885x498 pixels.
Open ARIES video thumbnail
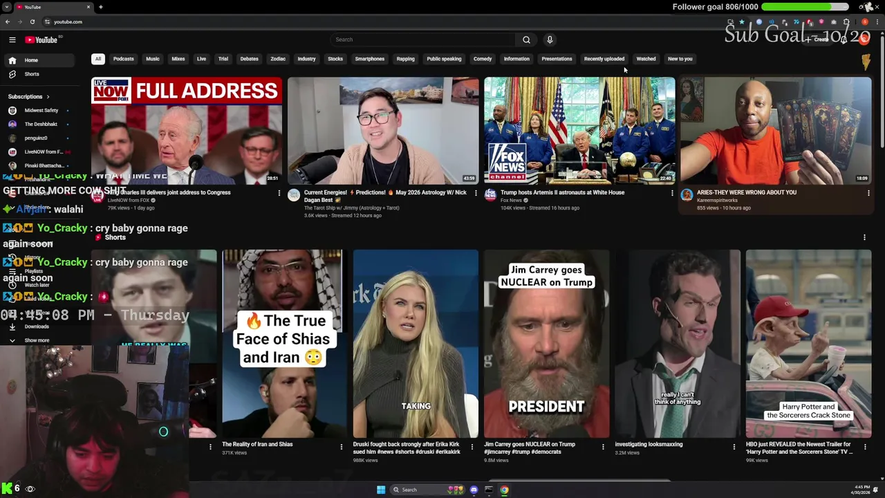click(x=776, y=131)
